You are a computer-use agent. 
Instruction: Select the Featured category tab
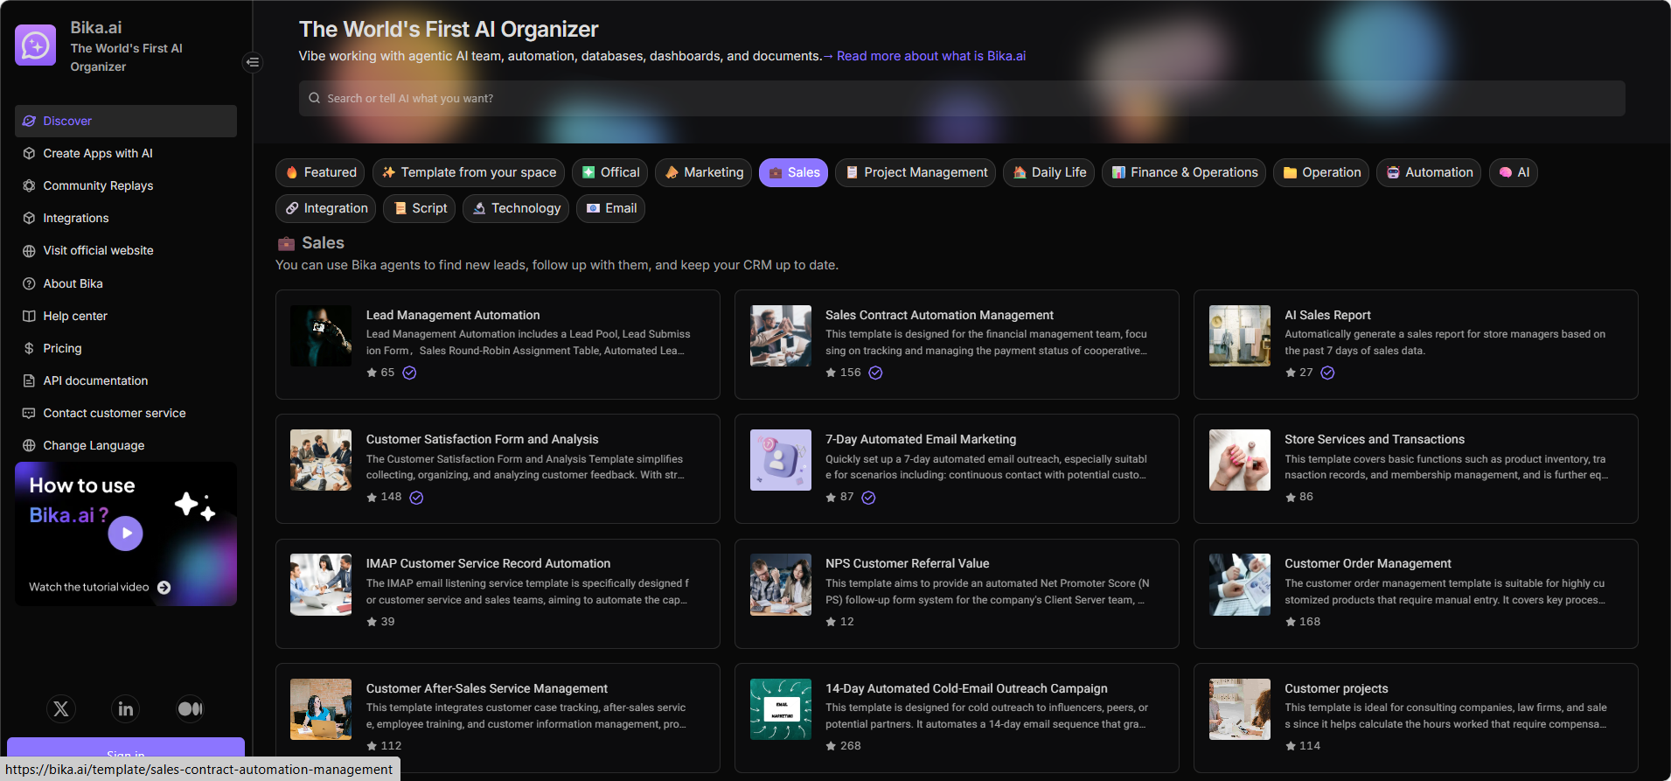pyautogui.click(x=321, y=172)
